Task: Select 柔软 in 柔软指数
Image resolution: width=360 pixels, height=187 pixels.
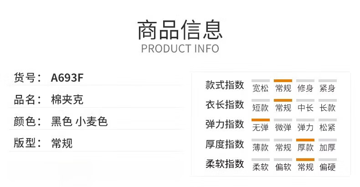Action: point(260,167)
